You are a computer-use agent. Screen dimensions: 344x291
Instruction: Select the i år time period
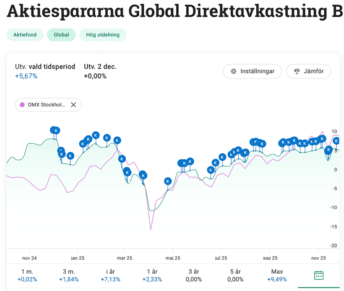tap(110, 275)
